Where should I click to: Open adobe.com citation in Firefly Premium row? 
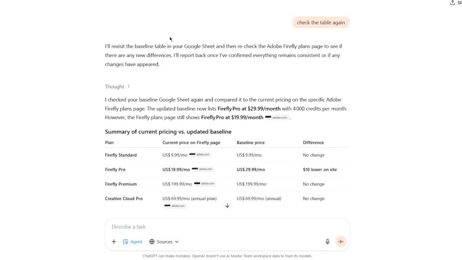pyautogui.click(x=205, y=184)
